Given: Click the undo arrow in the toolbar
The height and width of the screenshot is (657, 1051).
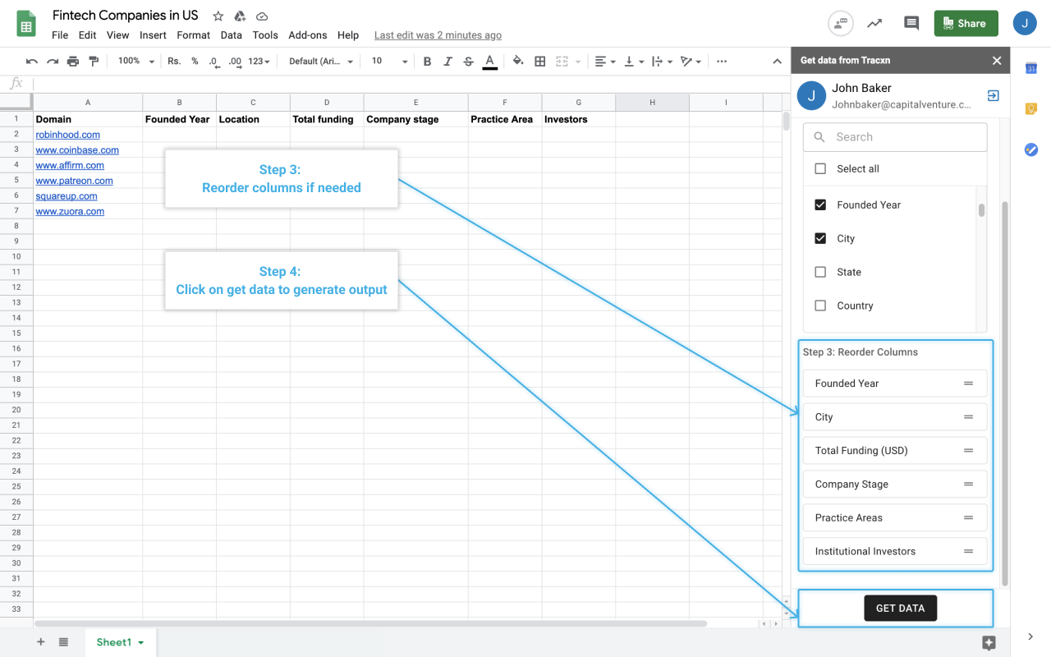Looking at the screenshot, I should pyautogui.click(x=32, y=62).
